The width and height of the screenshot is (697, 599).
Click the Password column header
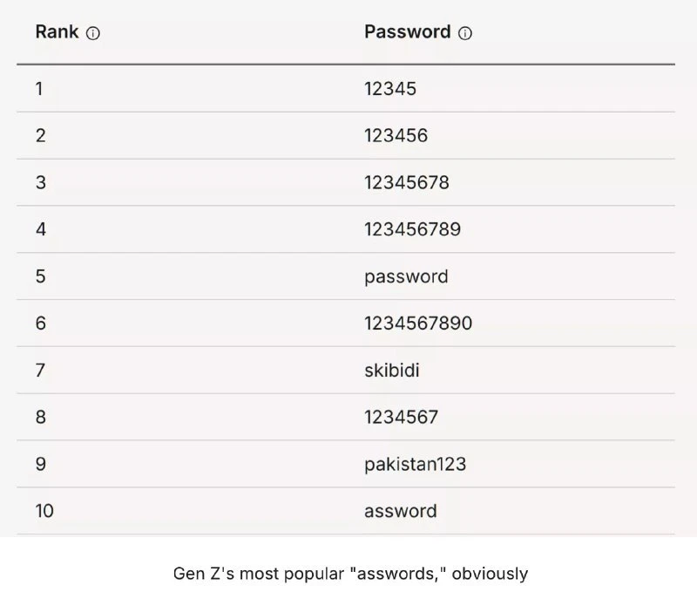(x=407, y=32)
